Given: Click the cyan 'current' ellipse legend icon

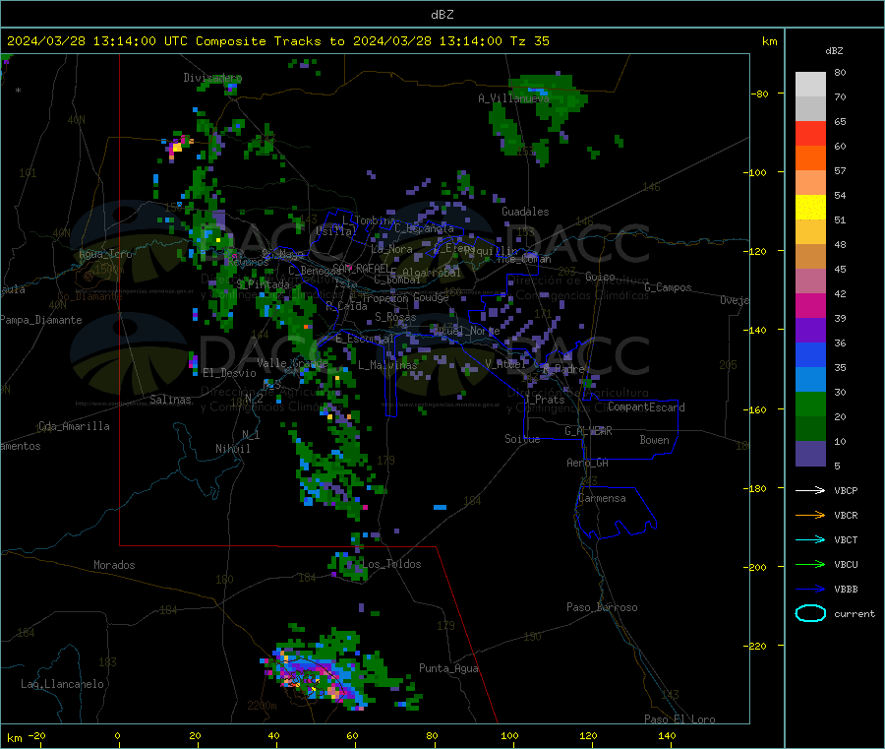Looking at the screenshot, I should pos(810,613).
